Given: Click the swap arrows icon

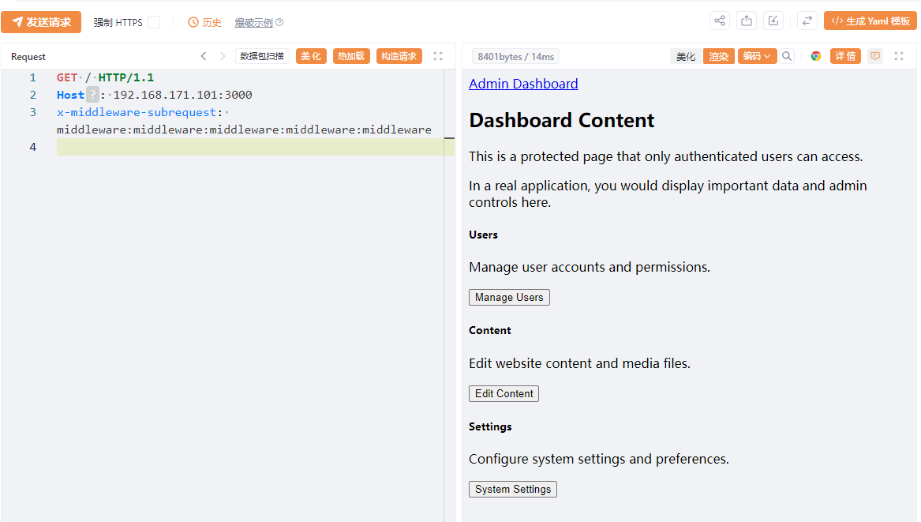Looking at the screenshot, I should [807, 21].
